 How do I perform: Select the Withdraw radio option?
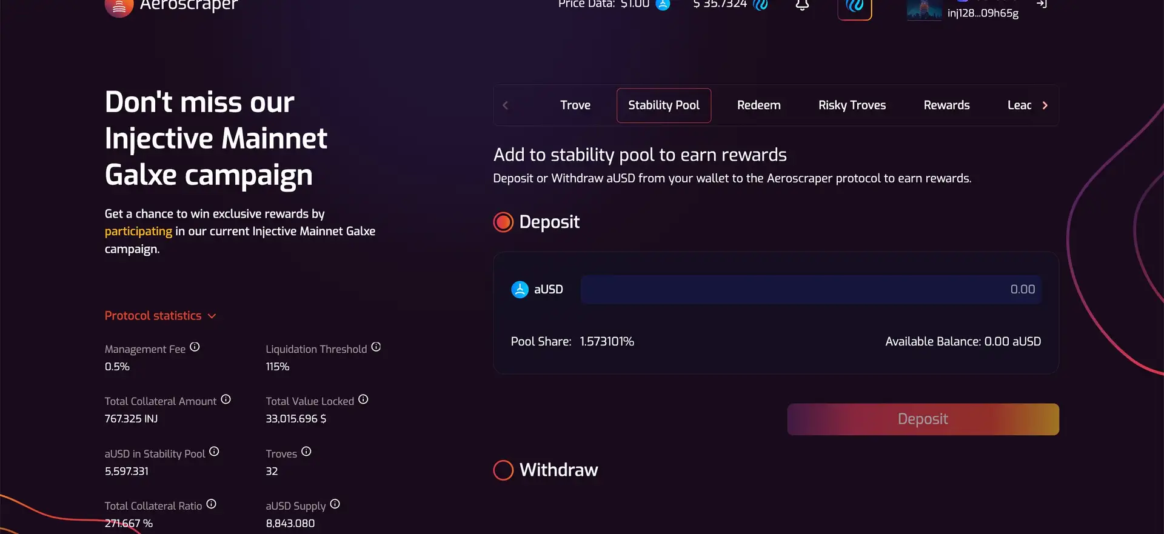pyautogui.click(x=503, y=470)
